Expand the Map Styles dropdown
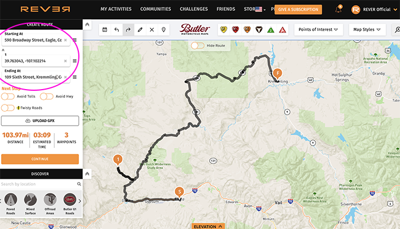Viewport: 400px width, 229px height. pos(367,30)
